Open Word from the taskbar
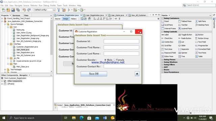The image size is (216, 121). pyautogui.click(x=105, y=118)
